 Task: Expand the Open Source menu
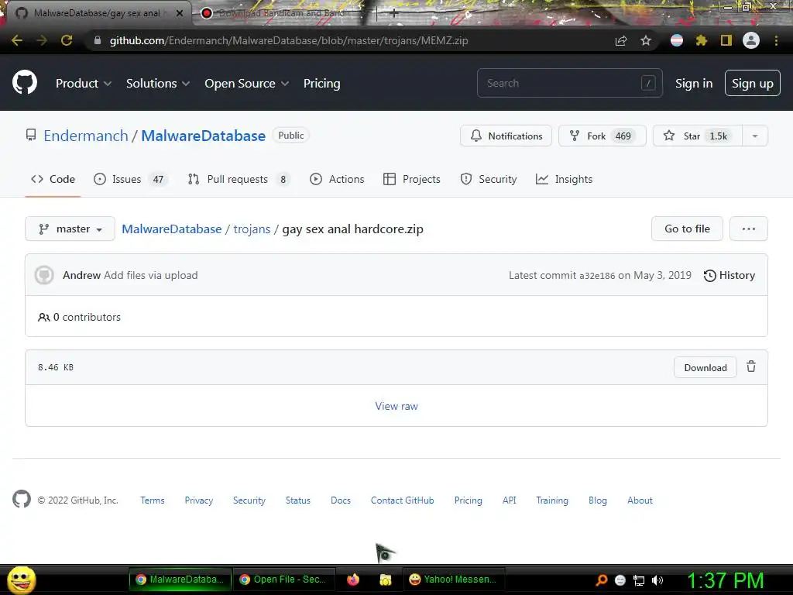pos(247,84)
